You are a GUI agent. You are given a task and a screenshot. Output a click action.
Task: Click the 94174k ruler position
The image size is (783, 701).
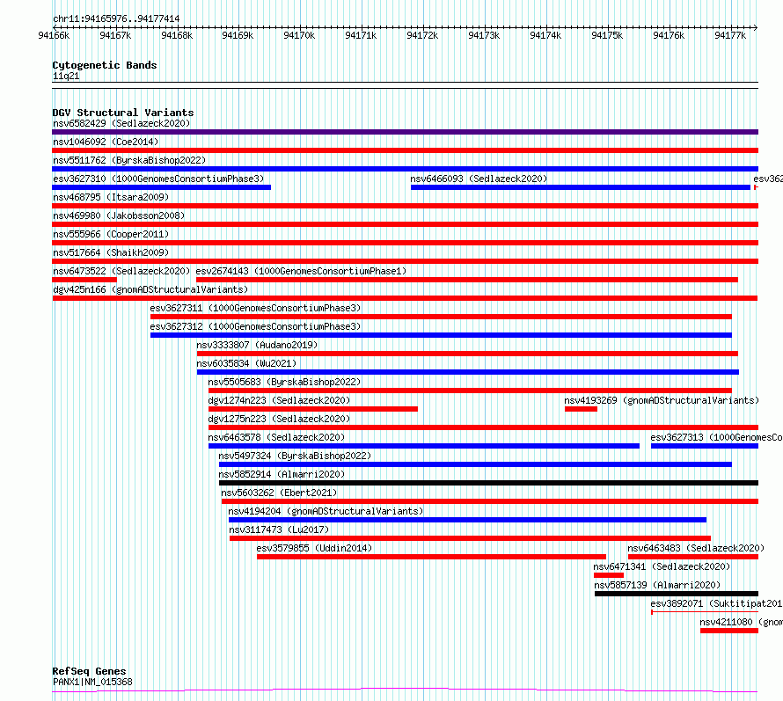(x=545, y=35)
